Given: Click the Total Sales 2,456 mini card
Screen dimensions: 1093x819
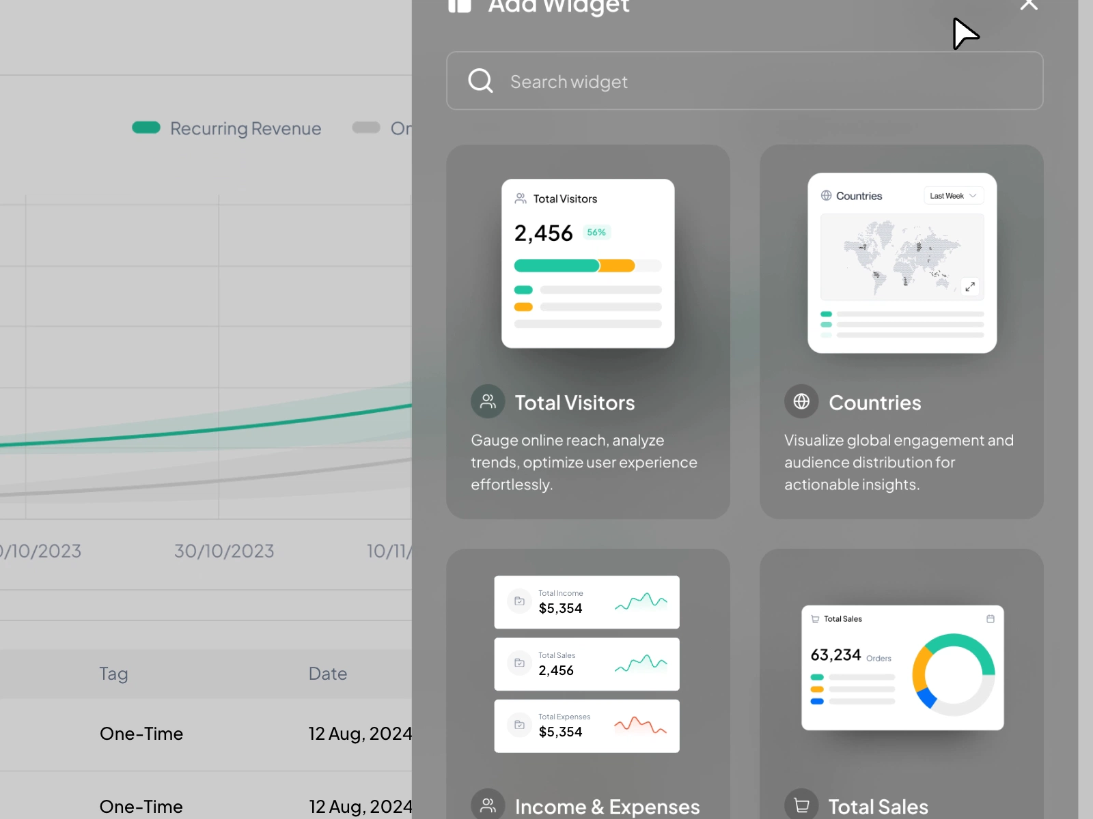Looking at the screenshot, I should [x=587, y=664].
